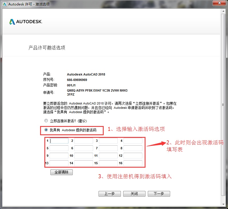The height and width of the screenshot is (209, 228).
Task: Choose 我具有 Autodesk 提供的激活码 radio option
Action: click(x=46, y=130)
